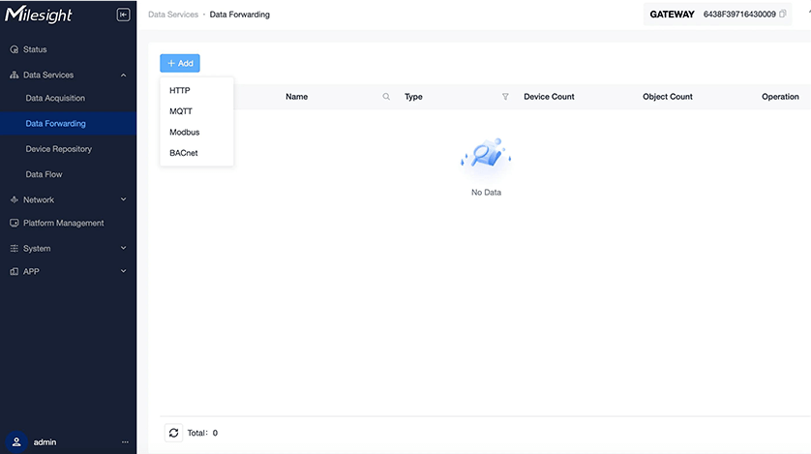
Task: Open the Type column filter icon
Action: click(x=505, y=97)
